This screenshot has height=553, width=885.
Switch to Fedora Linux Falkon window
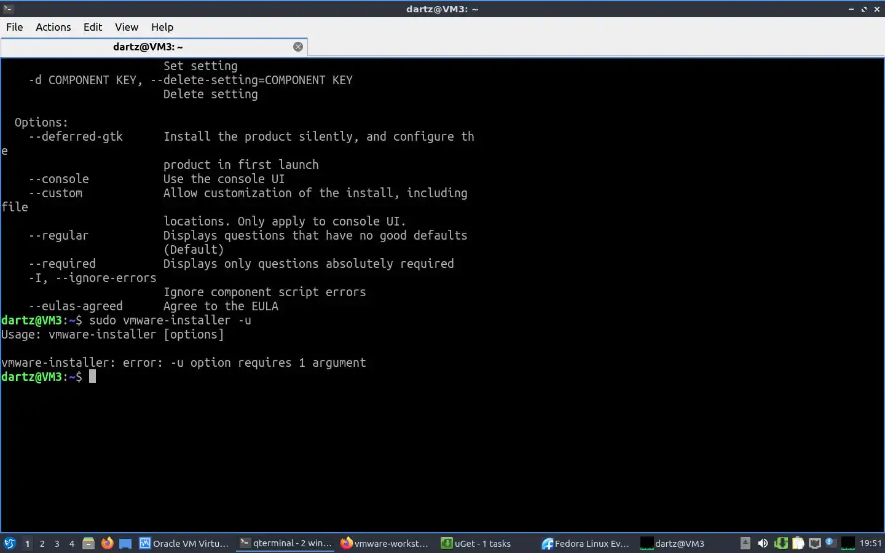point(586,543)
